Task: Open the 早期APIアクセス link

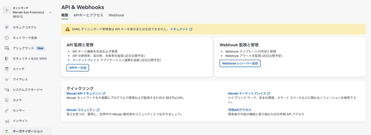Action: [x=240, y=110]
